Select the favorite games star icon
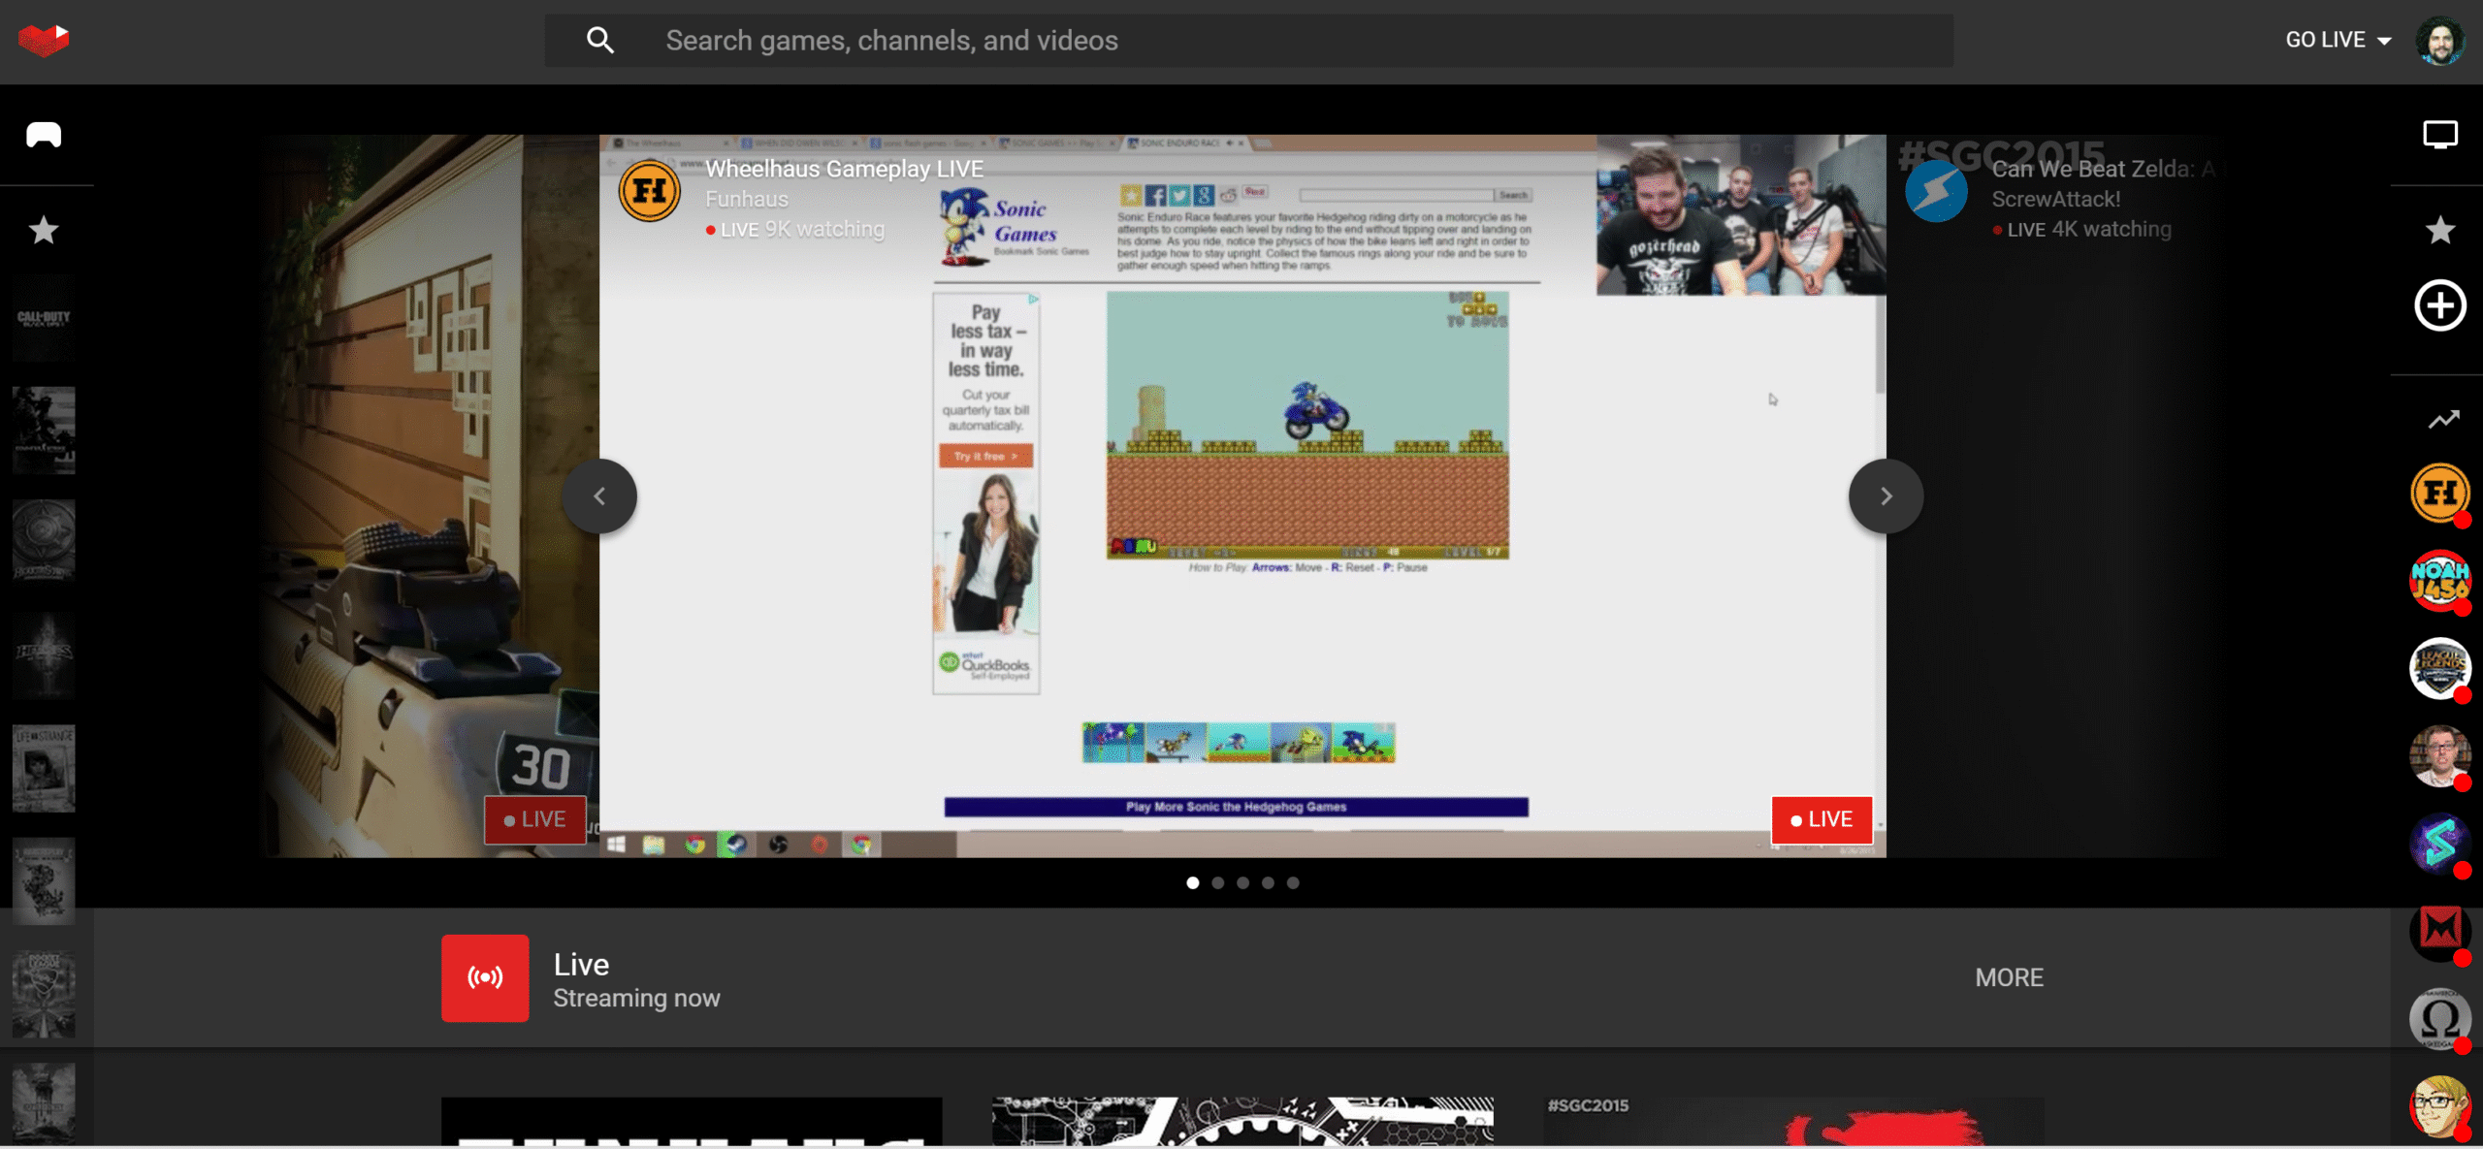The height and width of the screenshot is (1149, 2483). pos(44,230)
